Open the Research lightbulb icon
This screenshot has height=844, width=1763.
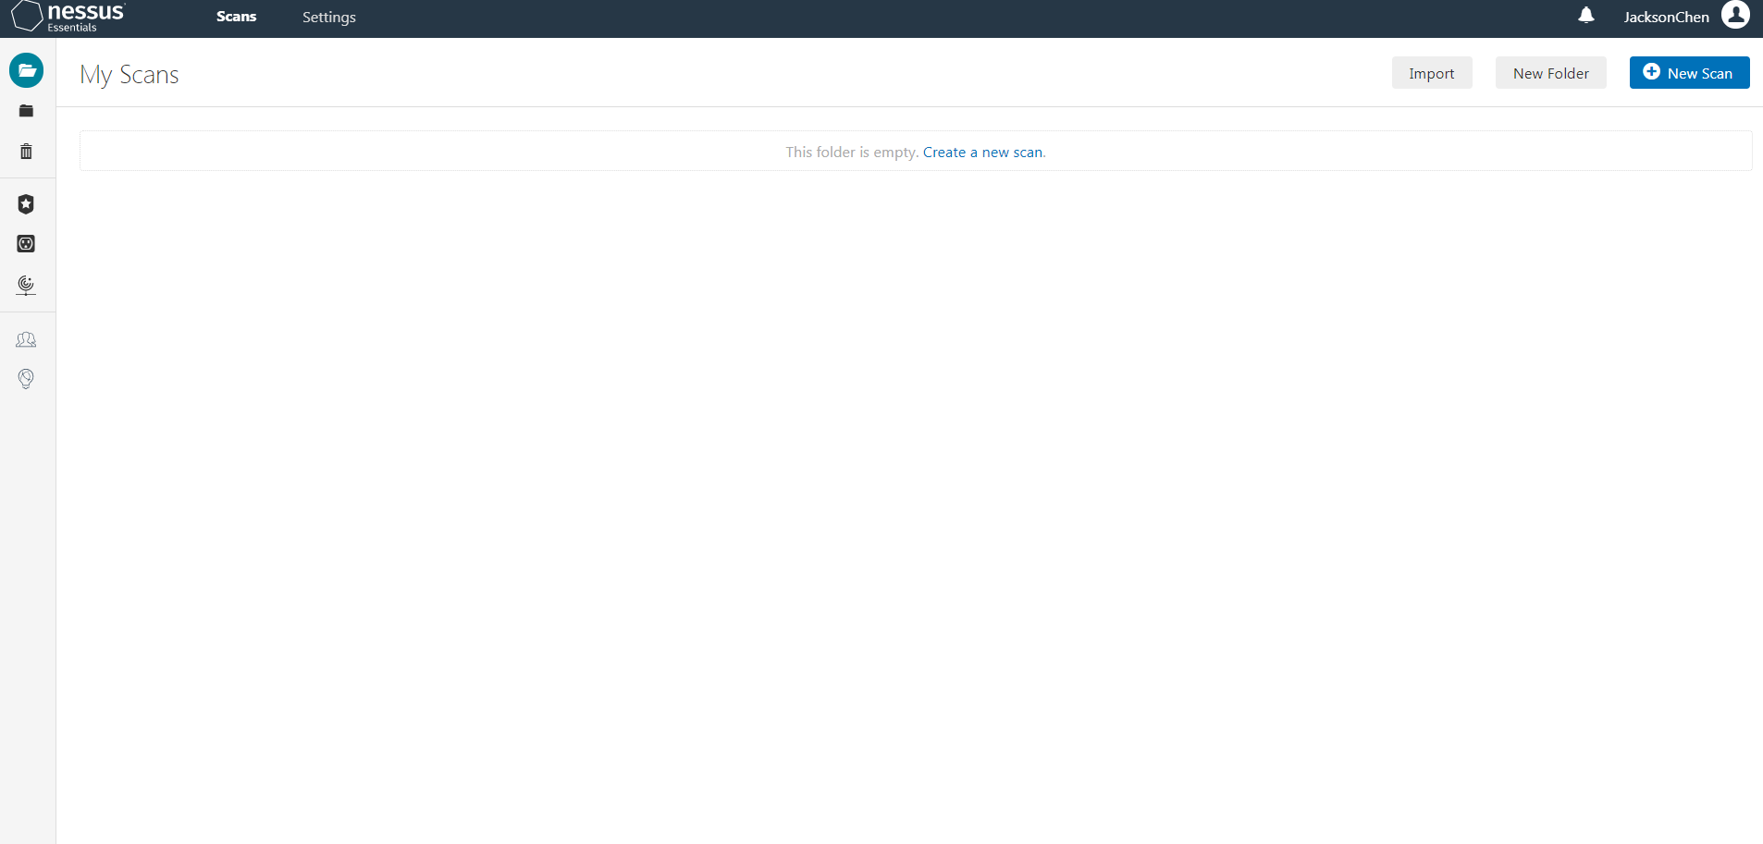pyautogui.click(x=26, y=379)
